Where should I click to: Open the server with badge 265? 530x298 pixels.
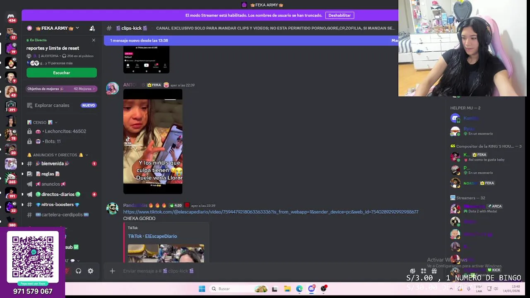pos(11,178)
